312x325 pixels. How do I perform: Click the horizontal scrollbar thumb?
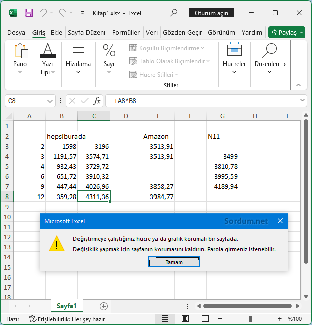tap(248, 306)
